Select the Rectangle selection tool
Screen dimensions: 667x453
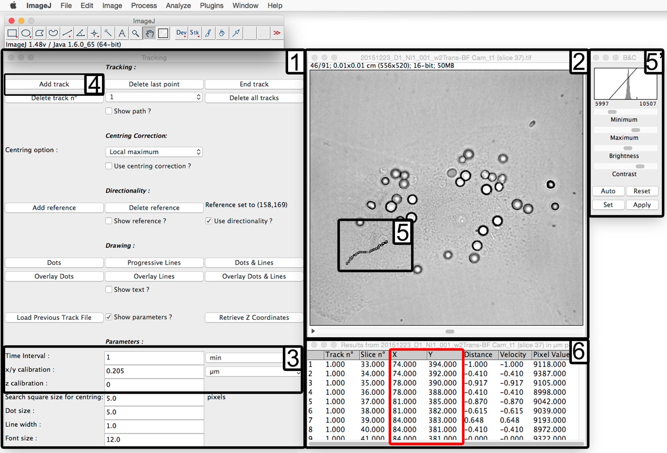[x=12, y=33]
